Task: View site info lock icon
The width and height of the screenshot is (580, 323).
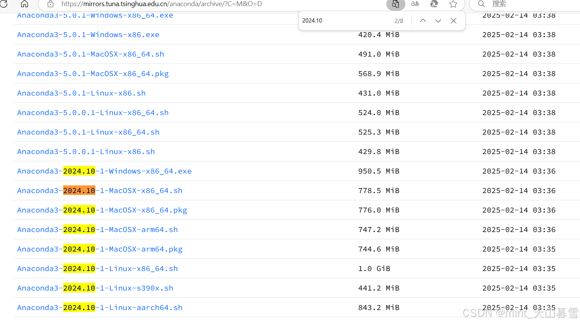Action: (51, 4)
